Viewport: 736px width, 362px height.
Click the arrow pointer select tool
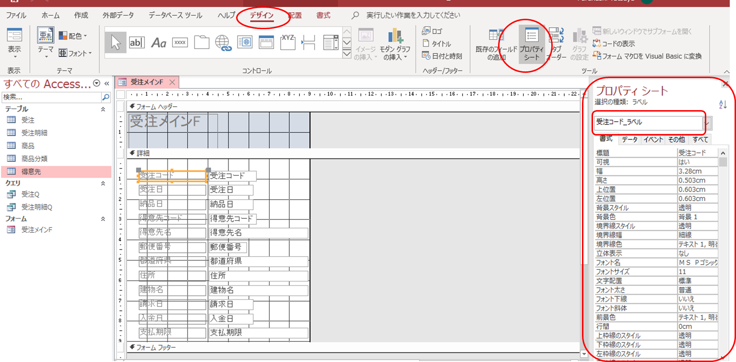(116, 43)
